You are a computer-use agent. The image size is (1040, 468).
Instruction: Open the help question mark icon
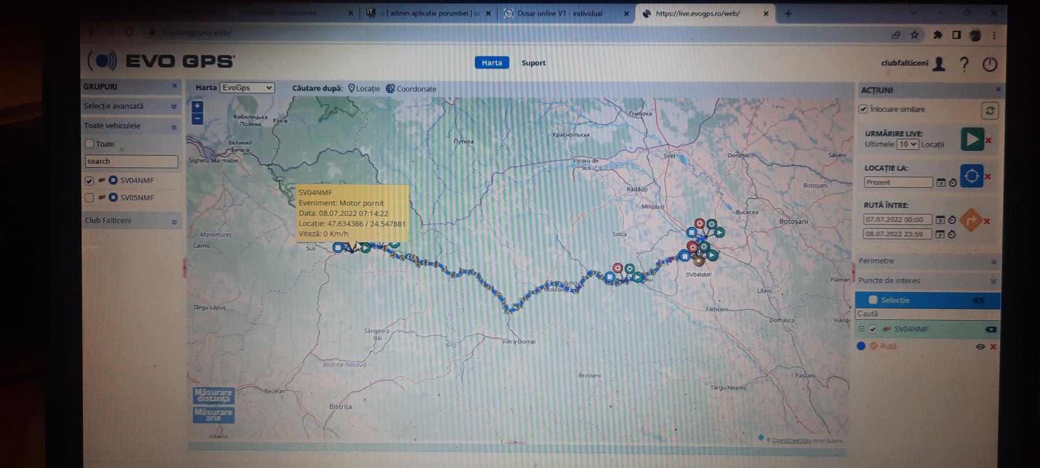click(x=964, y=64)
